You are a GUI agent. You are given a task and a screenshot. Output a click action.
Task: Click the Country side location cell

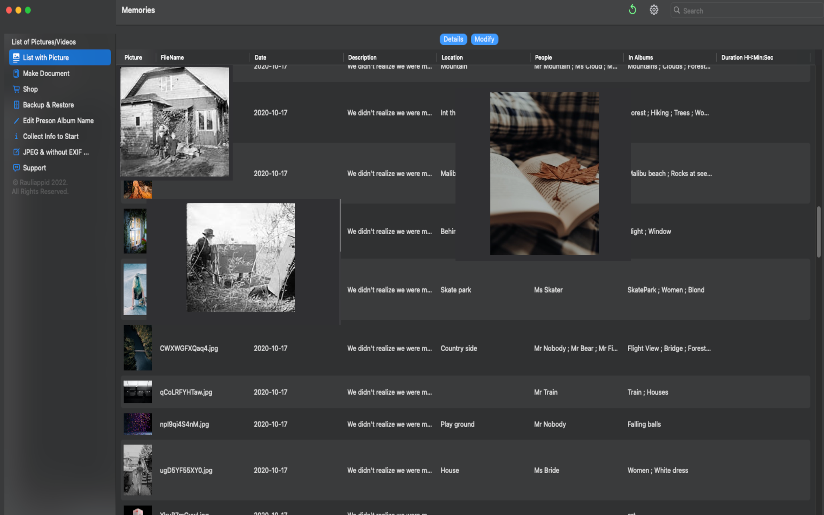pyautogui.click(x=459, y=348)
